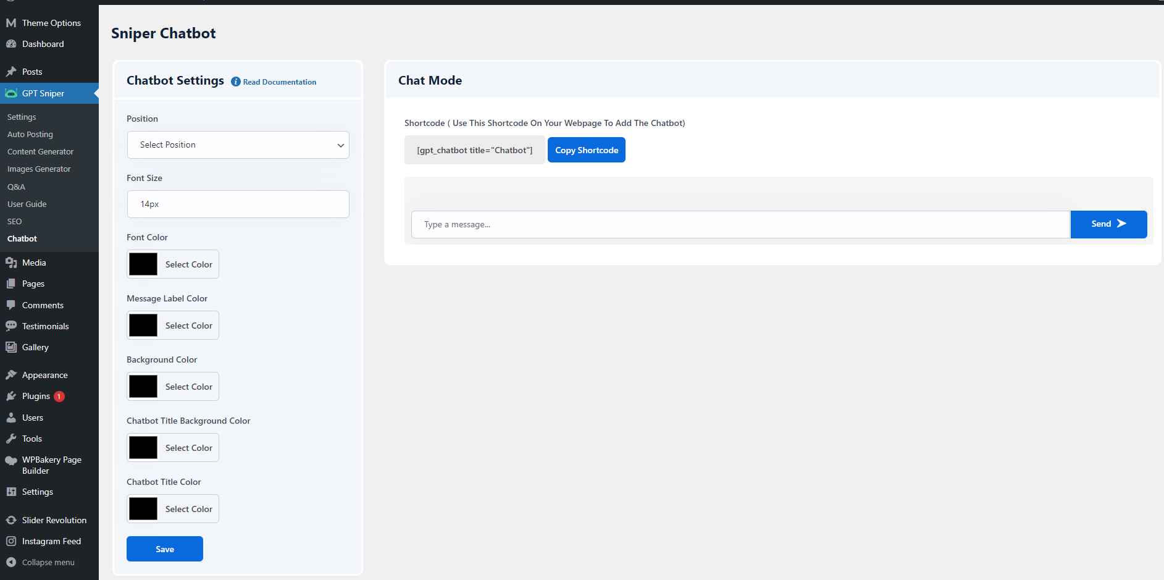The image size is (1164, 580).
Task: Click the GPT Sniper robot icon
Action: coord(11,93)
